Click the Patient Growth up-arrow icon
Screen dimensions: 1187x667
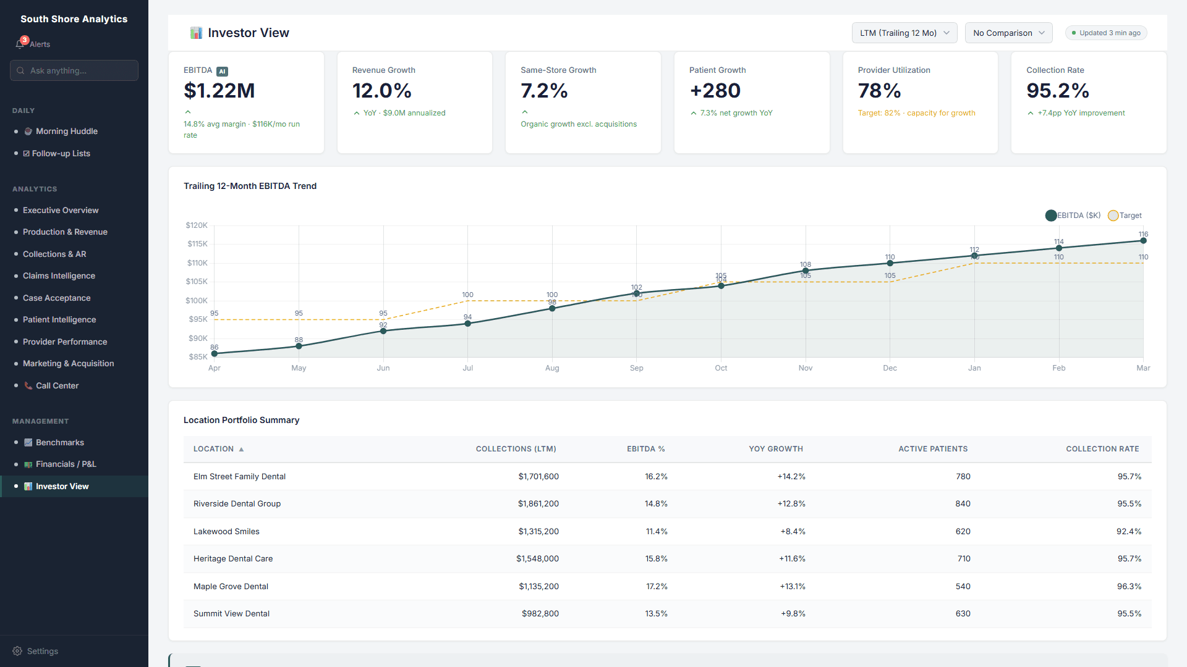(x=694, y=113)
